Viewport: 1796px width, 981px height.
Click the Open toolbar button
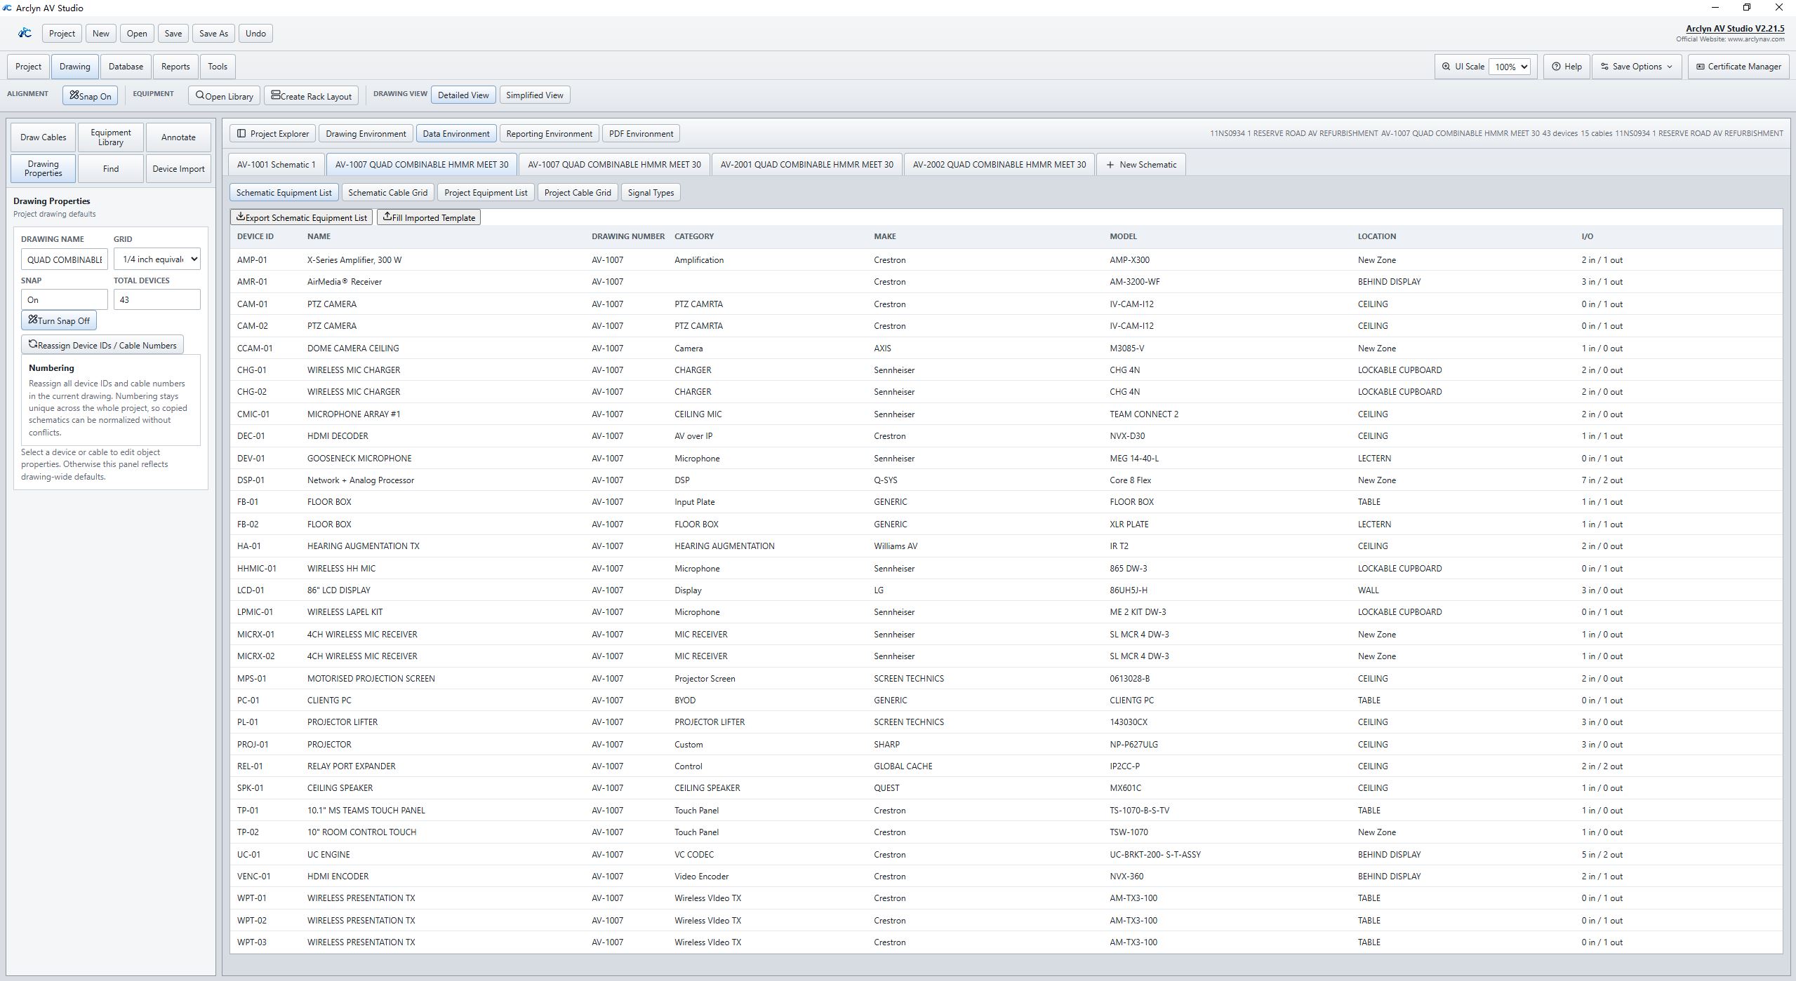coord(137,34)
